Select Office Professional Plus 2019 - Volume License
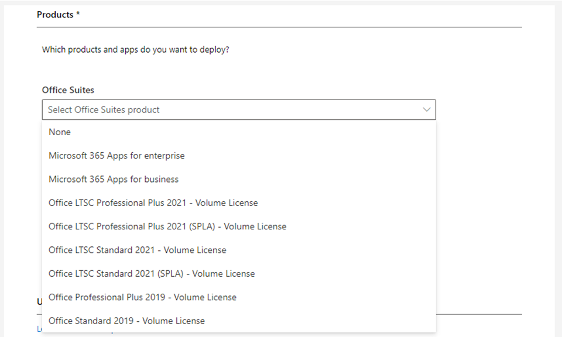 pos(239,298)
